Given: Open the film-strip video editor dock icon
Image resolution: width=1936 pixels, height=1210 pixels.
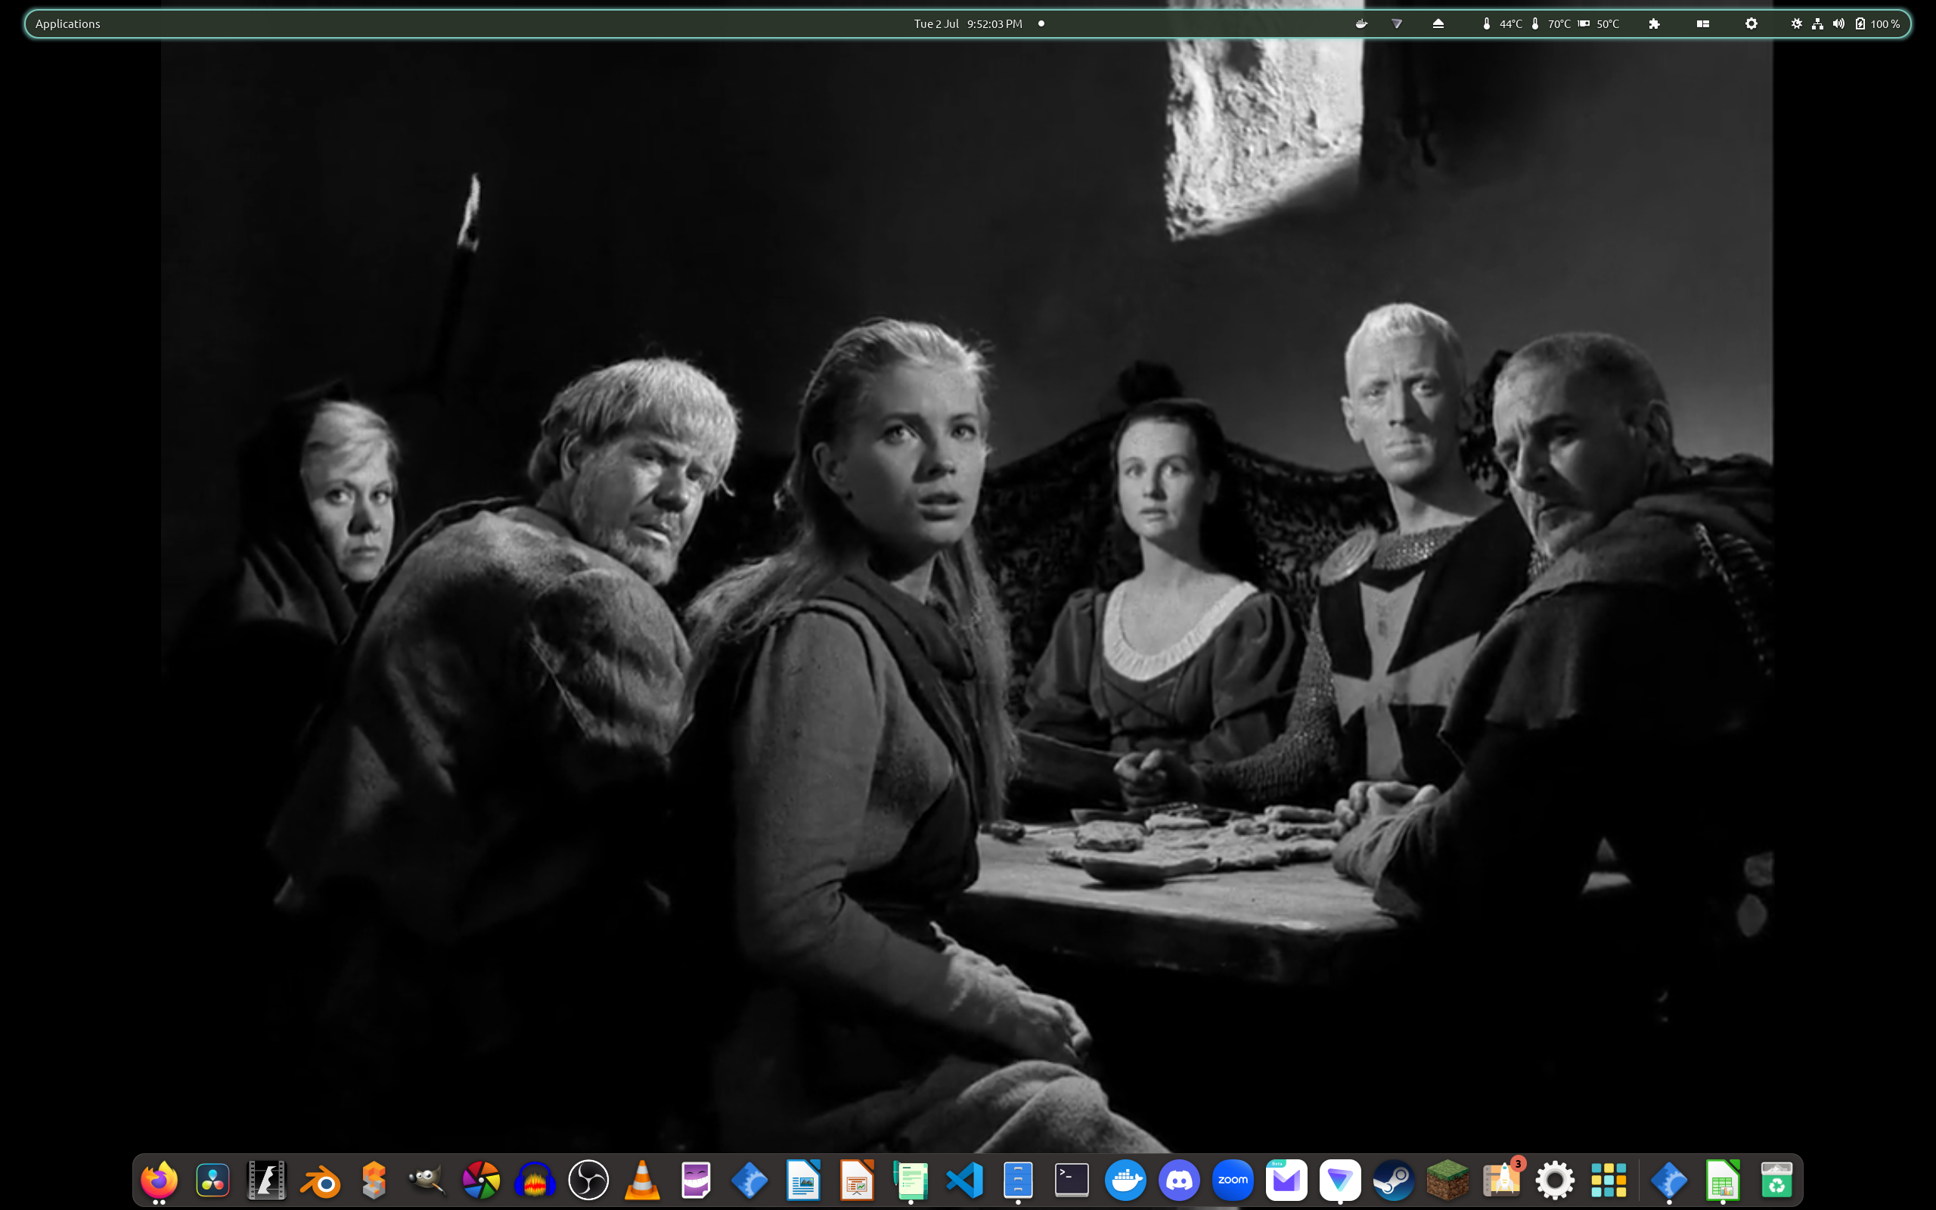Looking at the screenshot, I should coord(266,1180).
